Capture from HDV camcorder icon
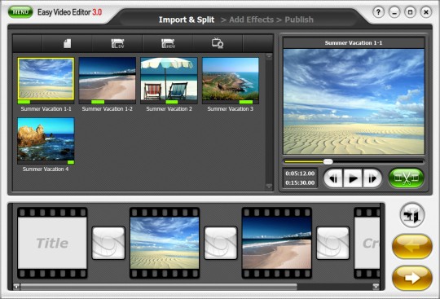Viewport: 440px width, 299px height. [x=168, y=43]
